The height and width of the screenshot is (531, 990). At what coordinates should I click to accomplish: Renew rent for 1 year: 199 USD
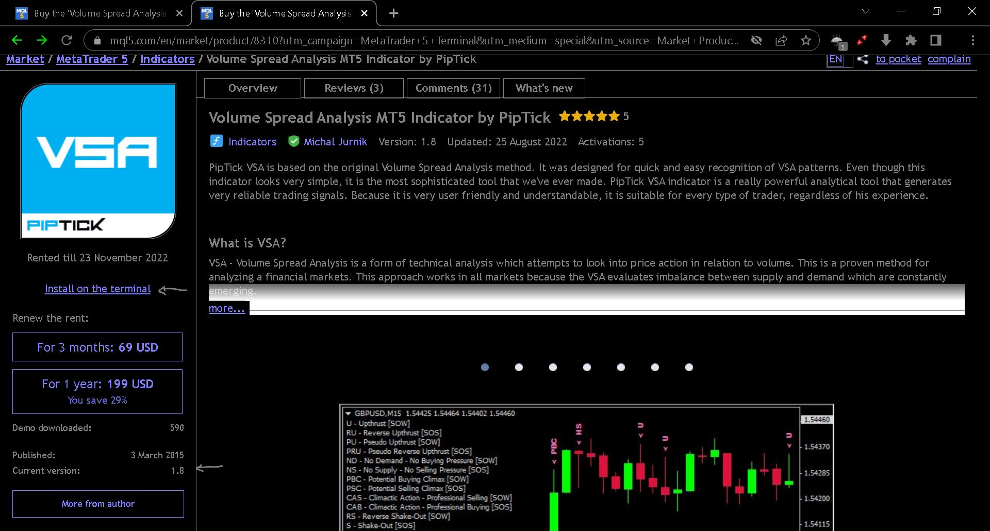[97, 391]
